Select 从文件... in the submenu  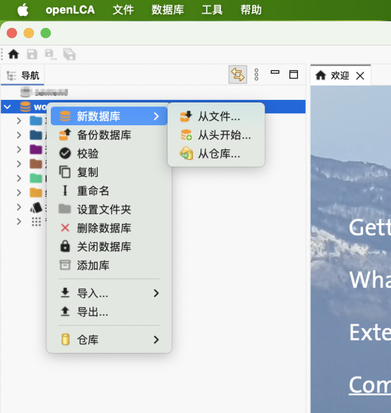[219, 117]
